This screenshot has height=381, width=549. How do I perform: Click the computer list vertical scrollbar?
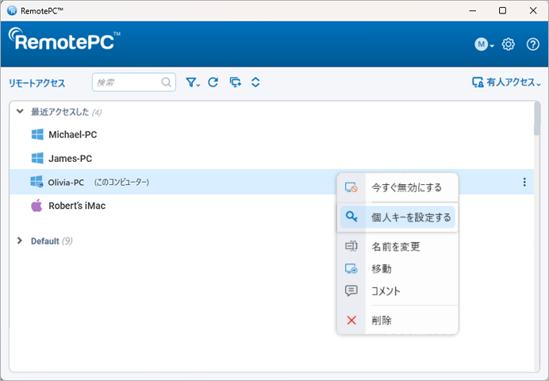point(537,118)
